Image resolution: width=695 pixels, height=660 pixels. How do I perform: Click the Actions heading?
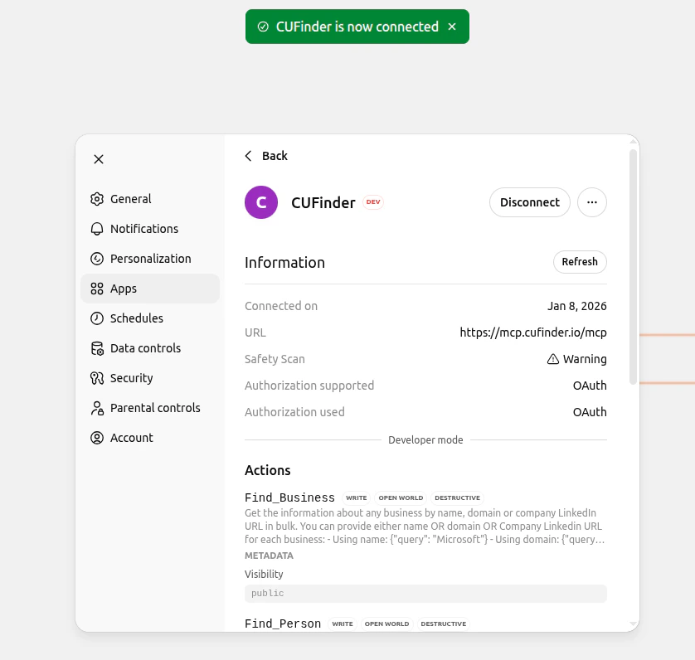click(268, 470)
